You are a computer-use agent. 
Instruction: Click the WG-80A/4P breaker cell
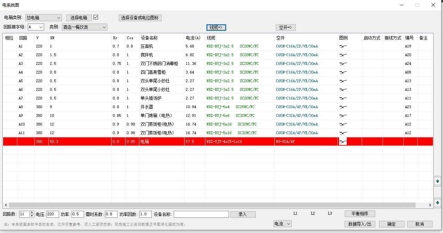pos(306,141)
